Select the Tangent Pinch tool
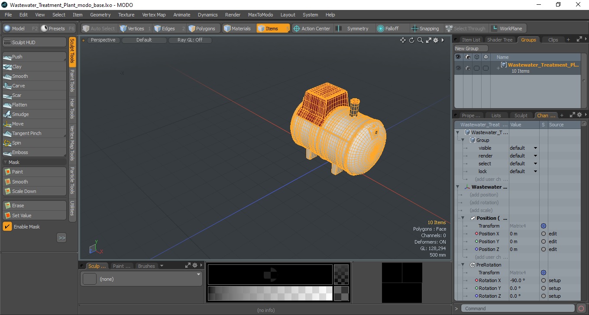The height and width of the screenshot is (315, 589). (34, 133)
